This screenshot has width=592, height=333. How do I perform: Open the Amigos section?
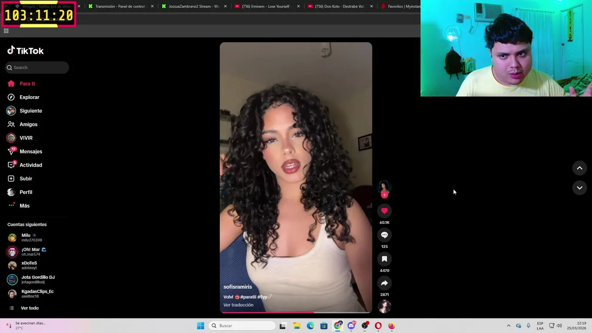coord(23,124)
